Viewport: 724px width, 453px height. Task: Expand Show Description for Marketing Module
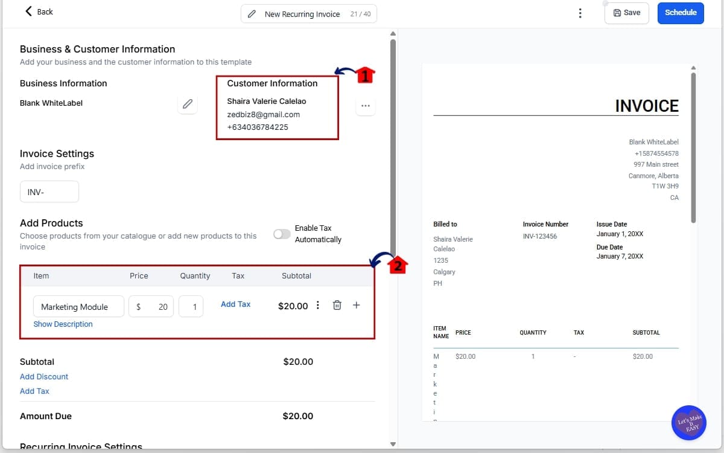63,324
